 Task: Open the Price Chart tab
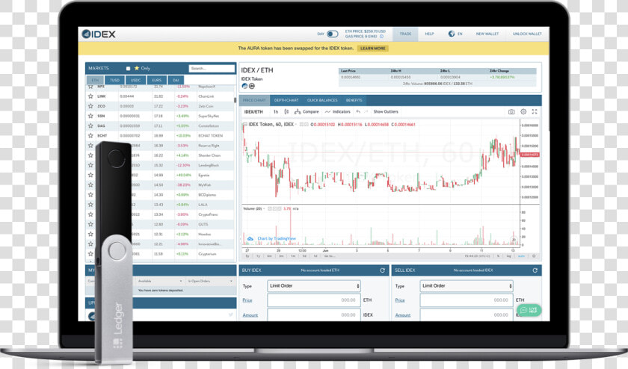[254, 100]
